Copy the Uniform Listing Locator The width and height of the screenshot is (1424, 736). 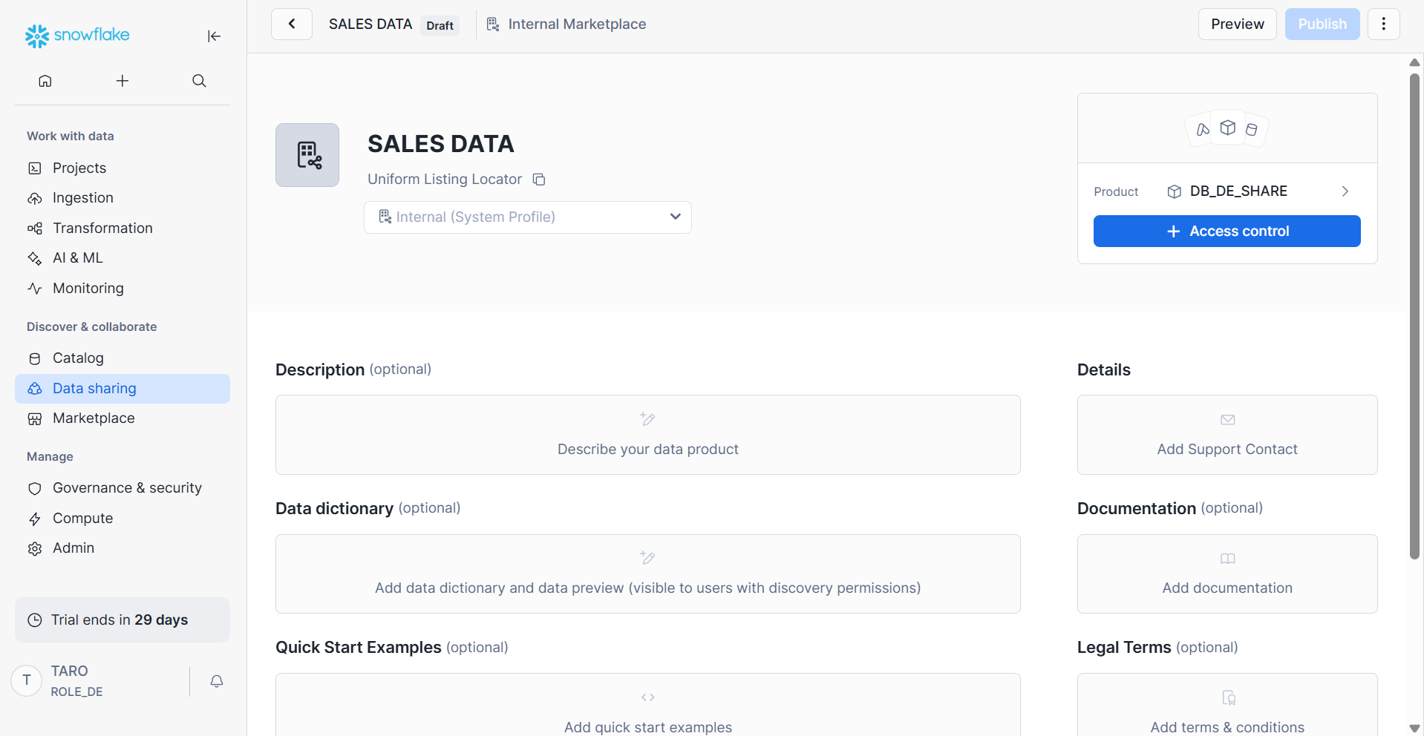pyautogui.click(x=540, y=180)
